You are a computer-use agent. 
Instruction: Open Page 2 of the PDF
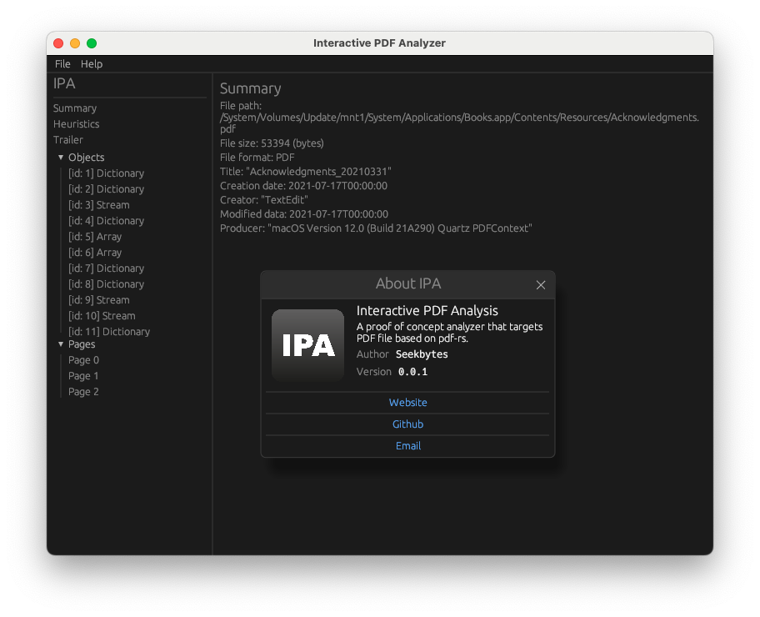83,391
